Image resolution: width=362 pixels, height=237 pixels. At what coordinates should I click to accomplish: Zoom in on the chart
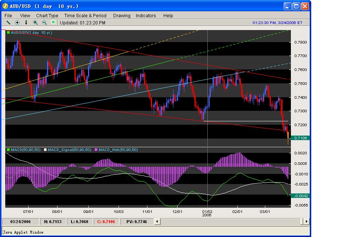pyautogui.click(x=35, y=23)
